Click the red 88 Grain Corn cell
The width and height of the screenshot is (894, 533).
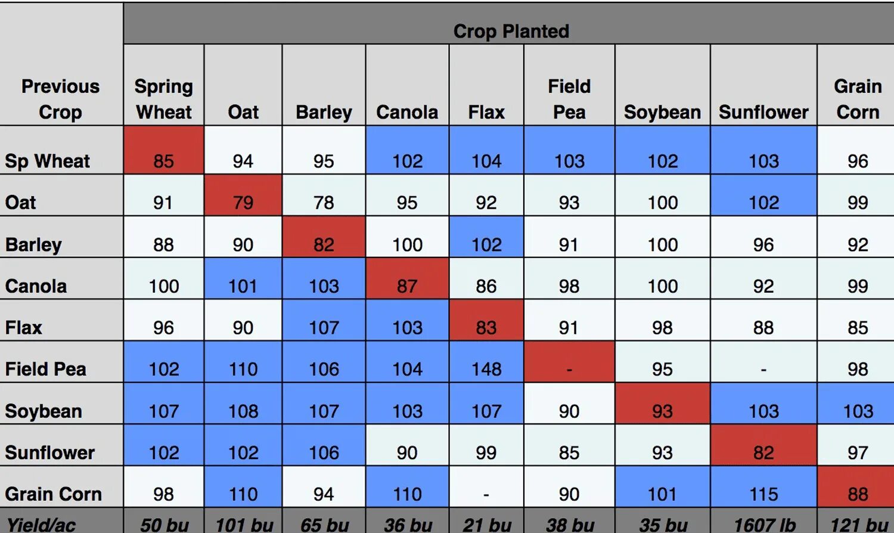(x=856, y=487)
